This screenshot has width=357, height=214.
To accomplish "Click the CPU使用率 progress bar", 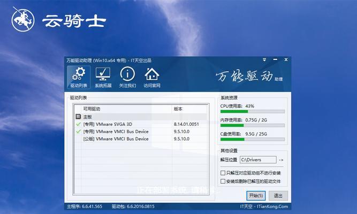I will tap(253, 112).
